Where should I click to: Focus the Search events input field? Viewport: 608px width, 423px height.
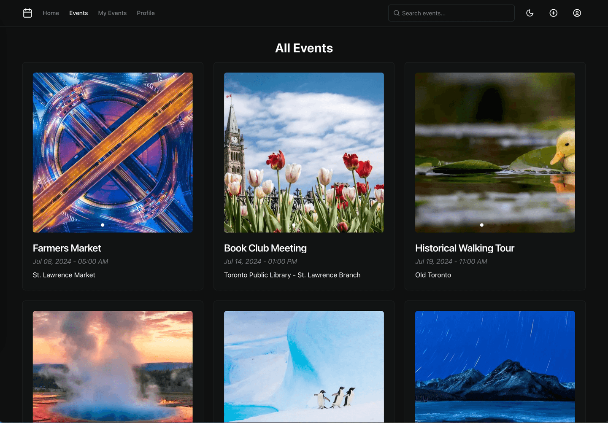coord(451,13)
